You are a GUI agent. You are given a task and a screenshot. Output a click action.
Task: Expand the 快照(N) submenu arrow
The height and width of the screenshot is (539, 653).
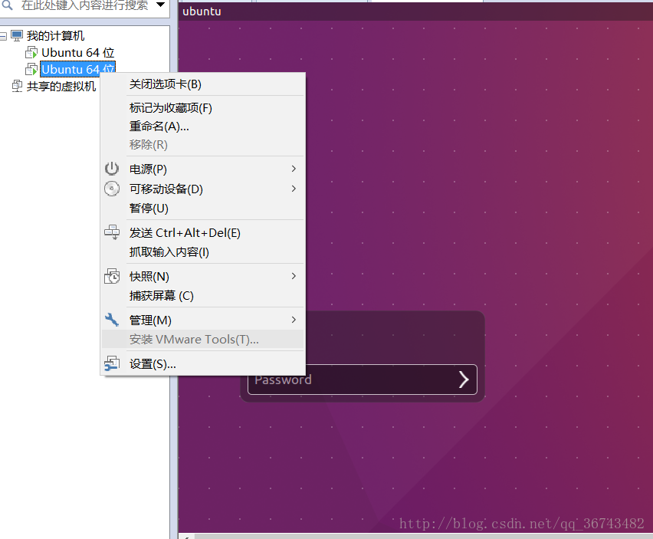click(294, 276)
